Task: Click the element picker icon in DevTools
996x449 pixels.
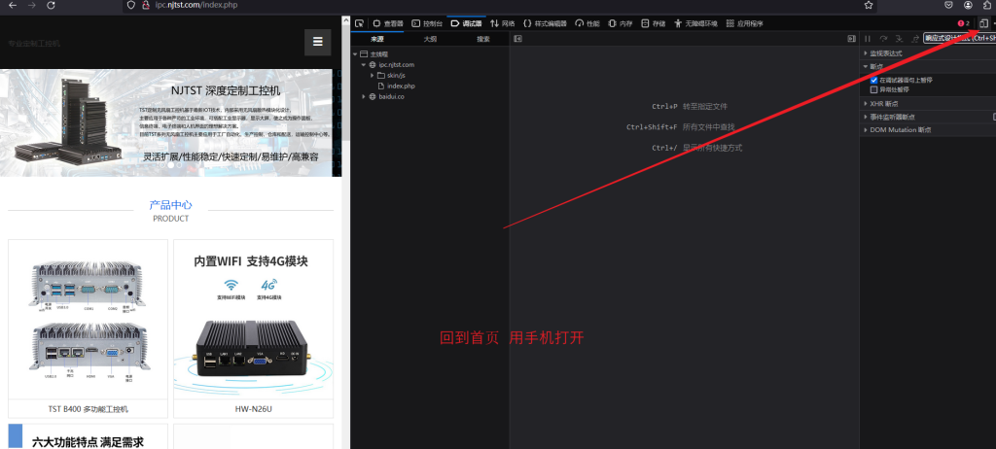Action: pos(359,22)
